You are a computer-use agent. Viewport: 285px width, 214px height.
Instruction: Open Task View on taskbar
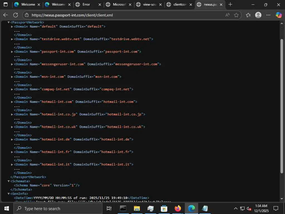109,208
